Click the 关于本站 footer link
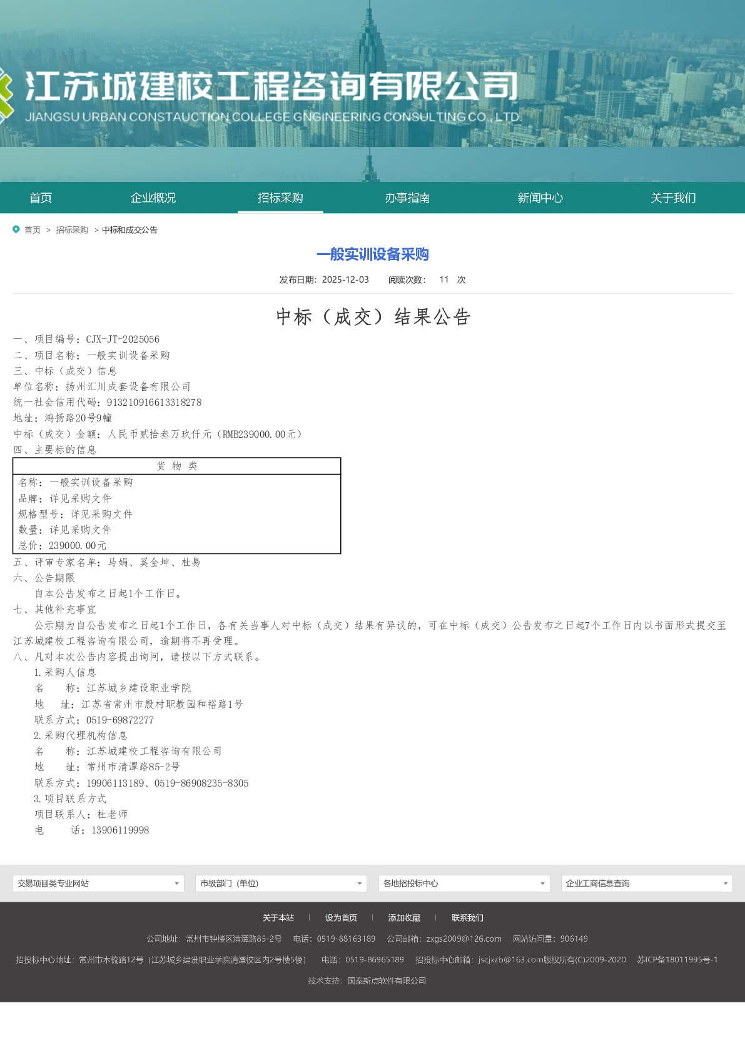This screenshot has height=1053, width=745. click(x=278, y=918)
